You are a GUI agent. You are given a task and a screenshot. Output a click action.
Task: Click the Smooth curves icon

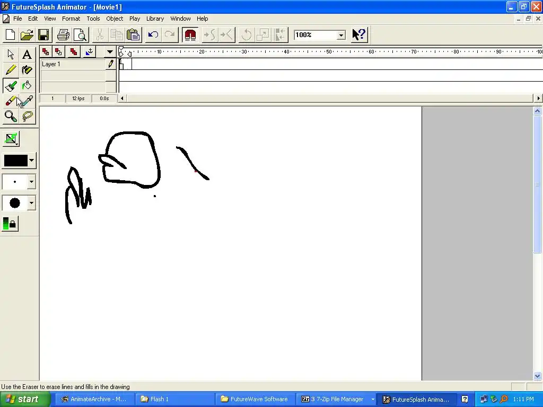tap(210, 34)
